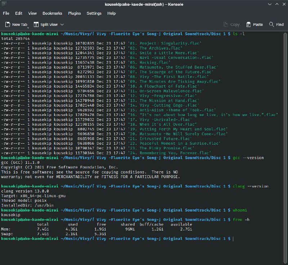The image size is (288, 265).
Task: Click '14. Vivy -Cutting Edge-.flac' filename
Action: coord(163,105)
